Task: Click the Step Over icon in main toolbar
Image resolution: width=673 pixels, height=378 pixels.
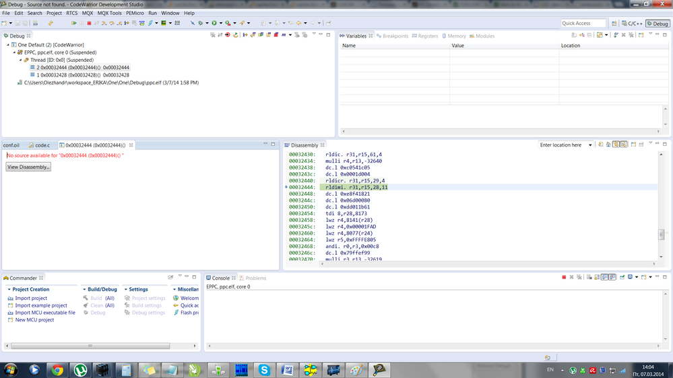Action: click(112, 23)
